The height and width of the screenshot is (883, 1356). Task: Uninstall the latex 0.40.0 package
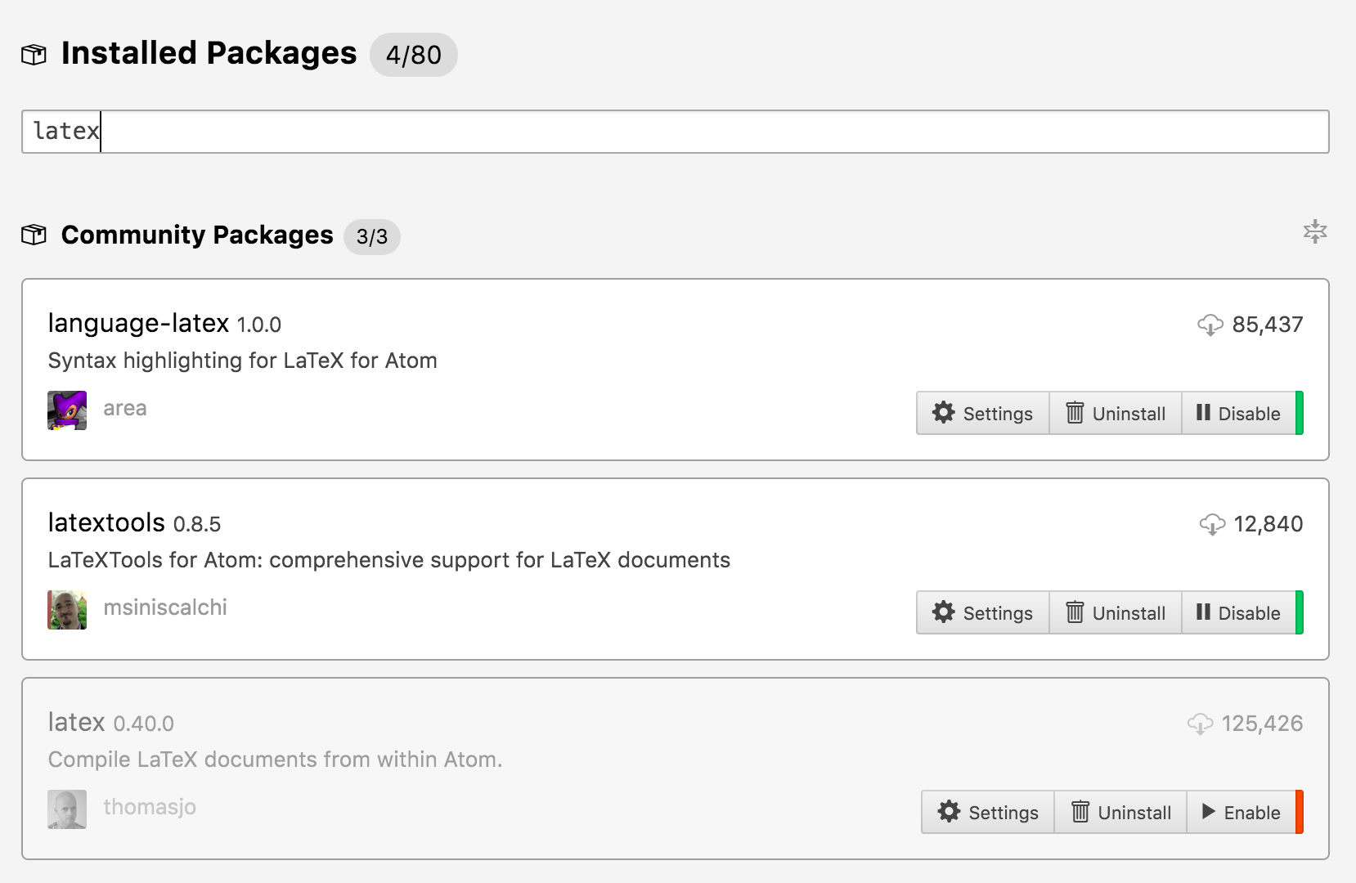click(x=1120, y=813)
